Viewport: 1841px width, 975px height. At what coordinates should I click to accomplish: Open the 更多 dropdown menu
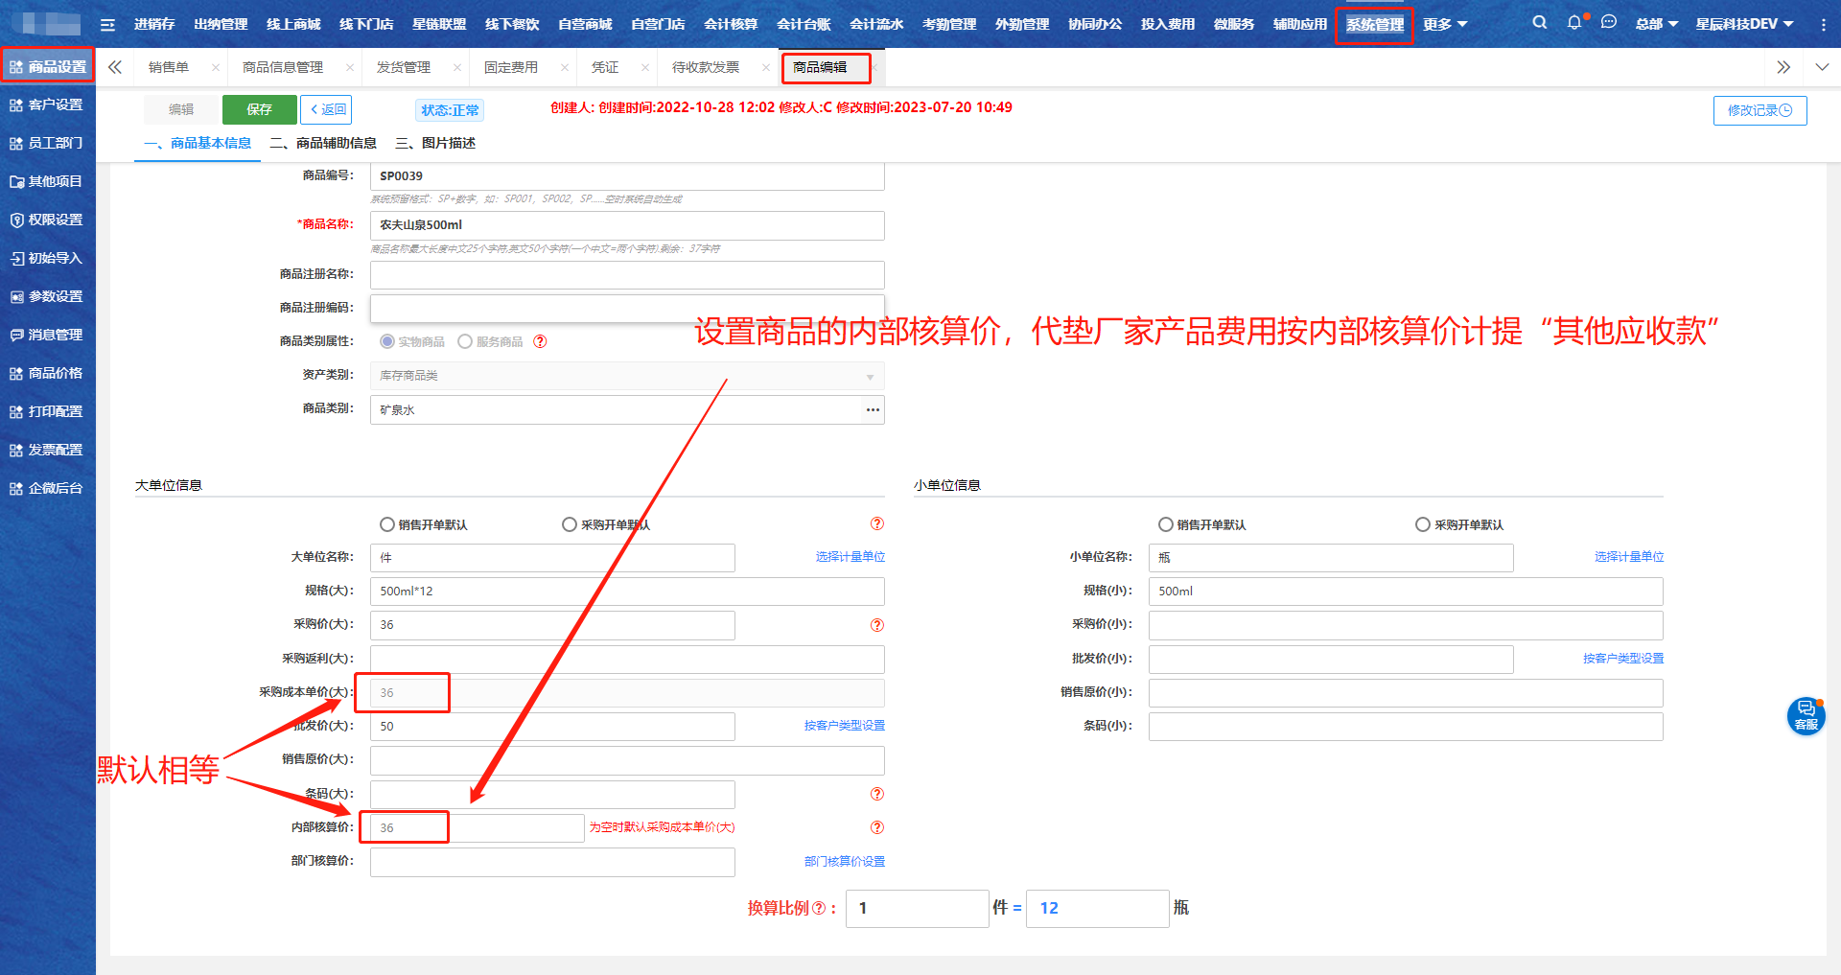1445,25
